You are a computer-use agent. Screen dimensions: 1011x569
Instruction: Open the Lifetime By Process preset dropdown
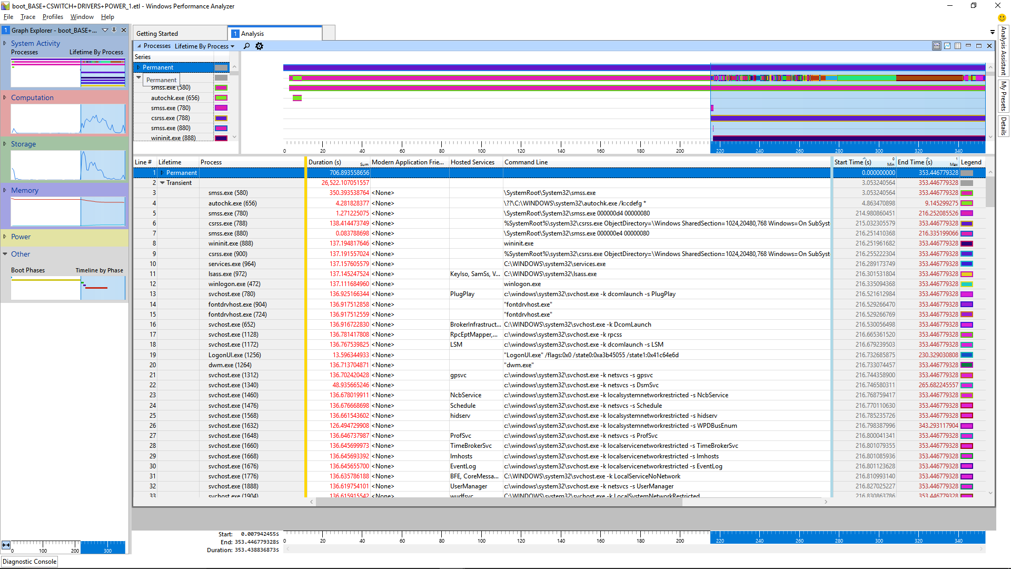click(233, 46)
